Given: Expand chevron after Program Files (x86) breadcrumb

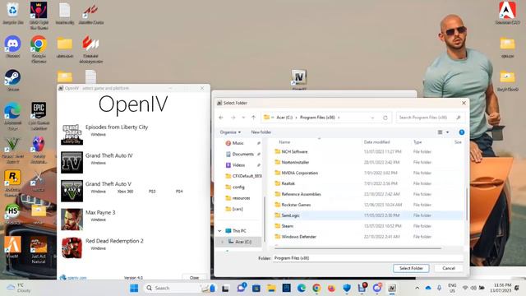Looking at the screenshot, I should (339, 118).
